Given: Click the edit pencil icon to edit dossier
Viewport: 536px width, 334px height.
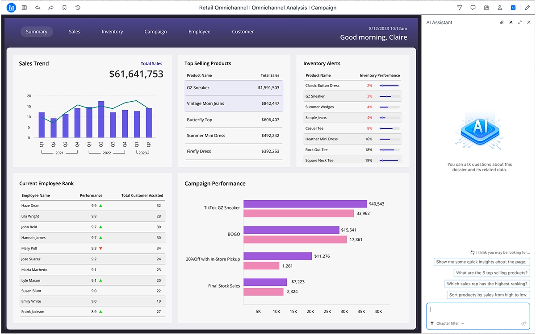Looking at the screenshot, I should click(x=526, y=8).
